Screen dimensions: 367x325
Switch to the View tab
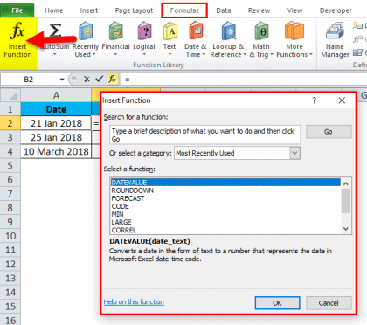point(294,10)
